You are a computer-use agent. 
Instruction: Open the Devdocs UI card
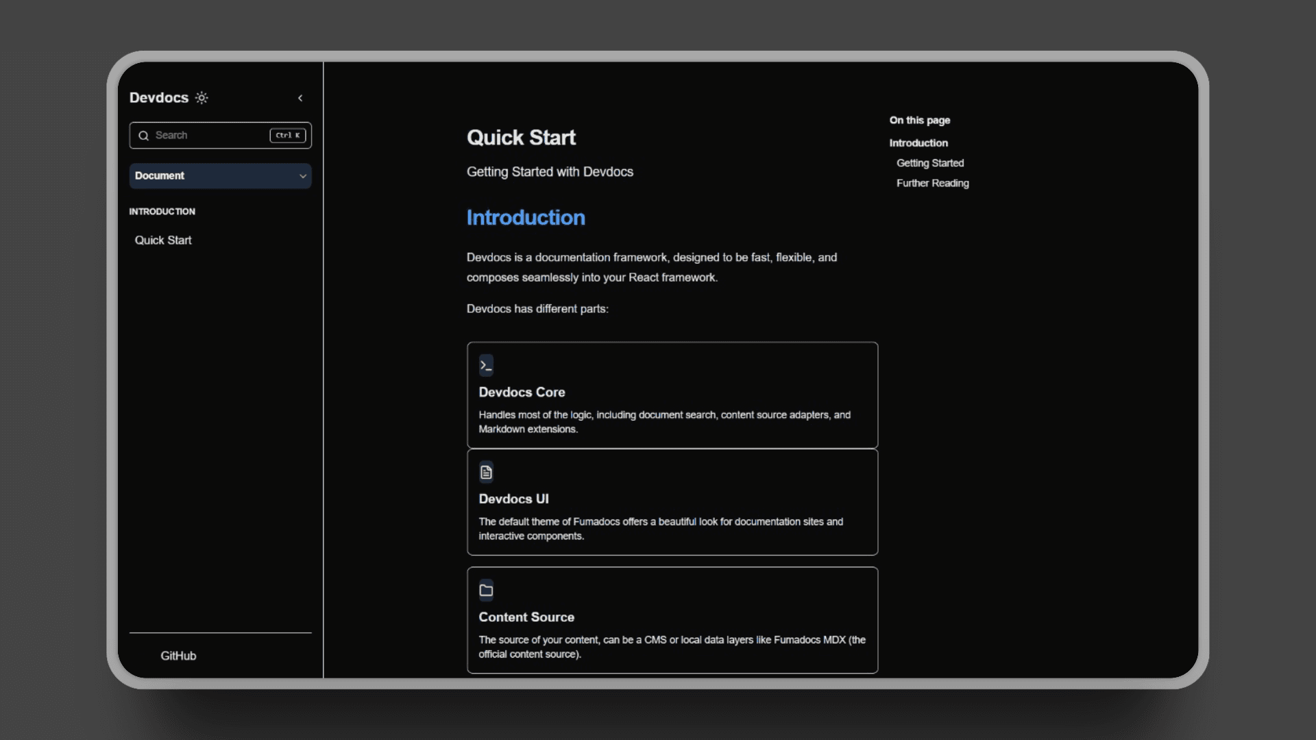click(x=672, y=502)
